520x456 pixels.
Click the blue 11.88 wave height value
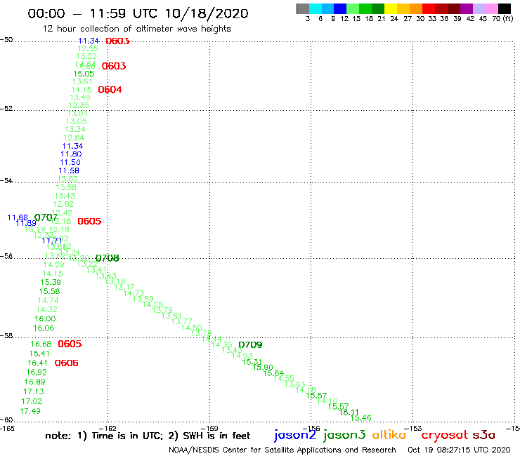(18, 217)
